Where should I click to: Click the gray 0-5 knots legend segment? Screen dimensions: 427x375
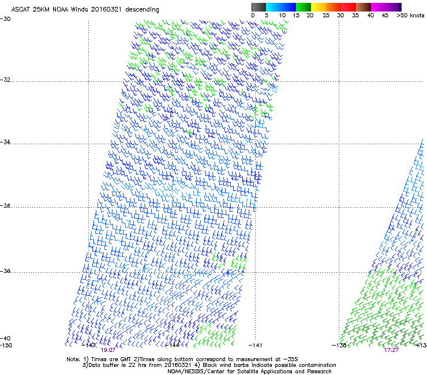[x=259, y=7]
